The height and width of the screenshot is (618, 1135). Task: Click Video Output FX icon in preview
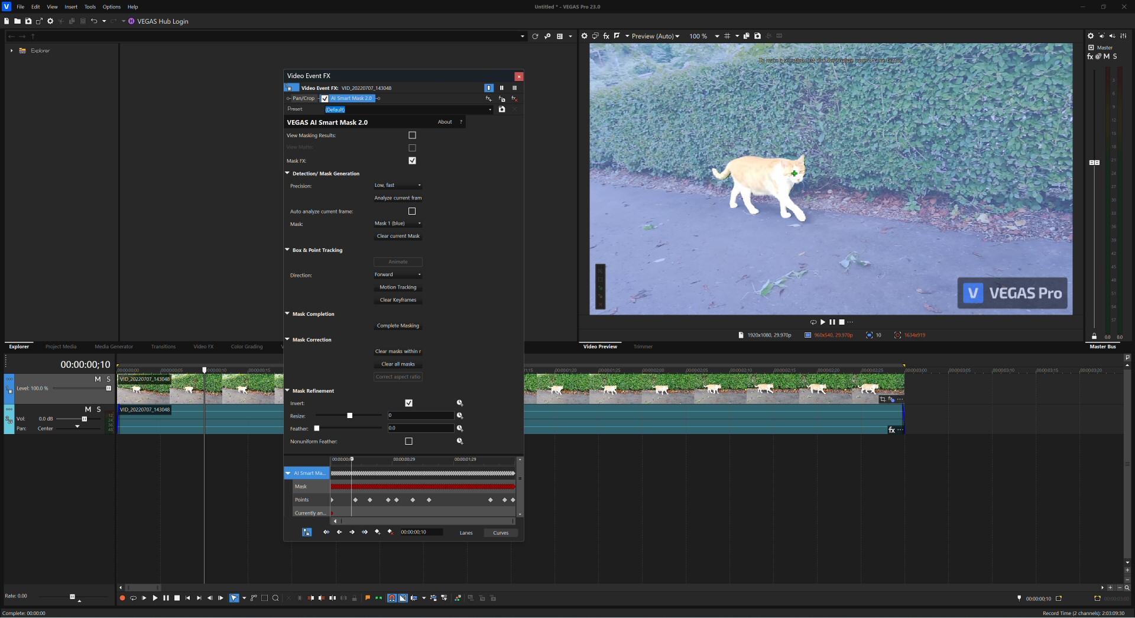pyautogui.click(x=606, y=36)
